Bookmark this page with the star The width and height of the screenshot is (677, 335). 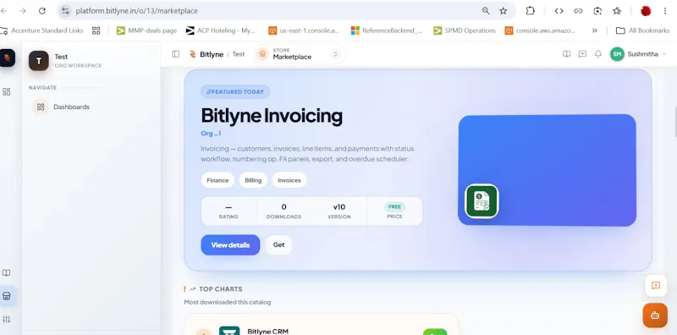click(503, 11)
